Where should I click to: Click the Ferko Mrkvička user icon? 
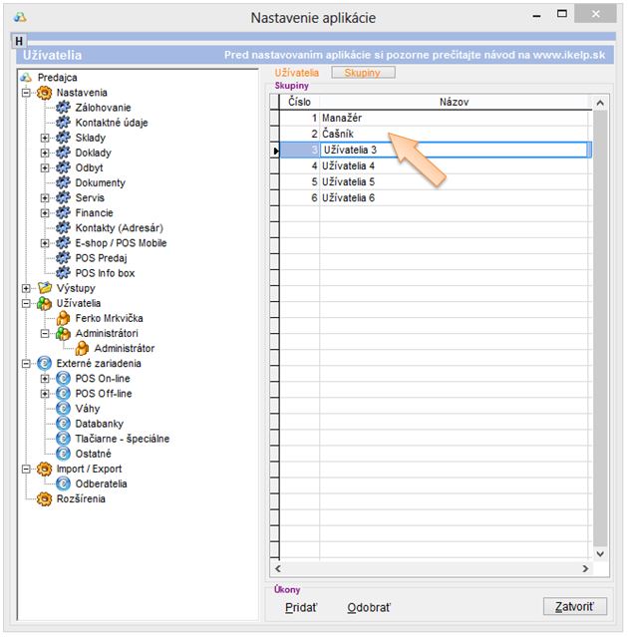[64, 318]
